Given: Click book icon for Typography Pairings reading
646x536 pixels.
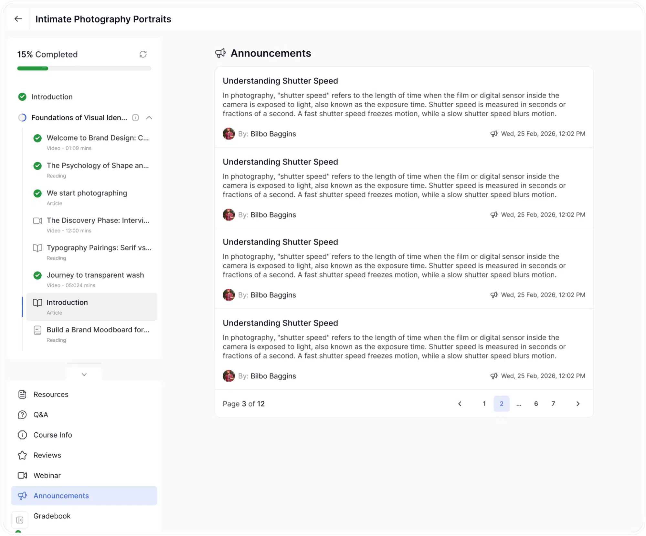Looking at the screenshot, I should (37, 248).
